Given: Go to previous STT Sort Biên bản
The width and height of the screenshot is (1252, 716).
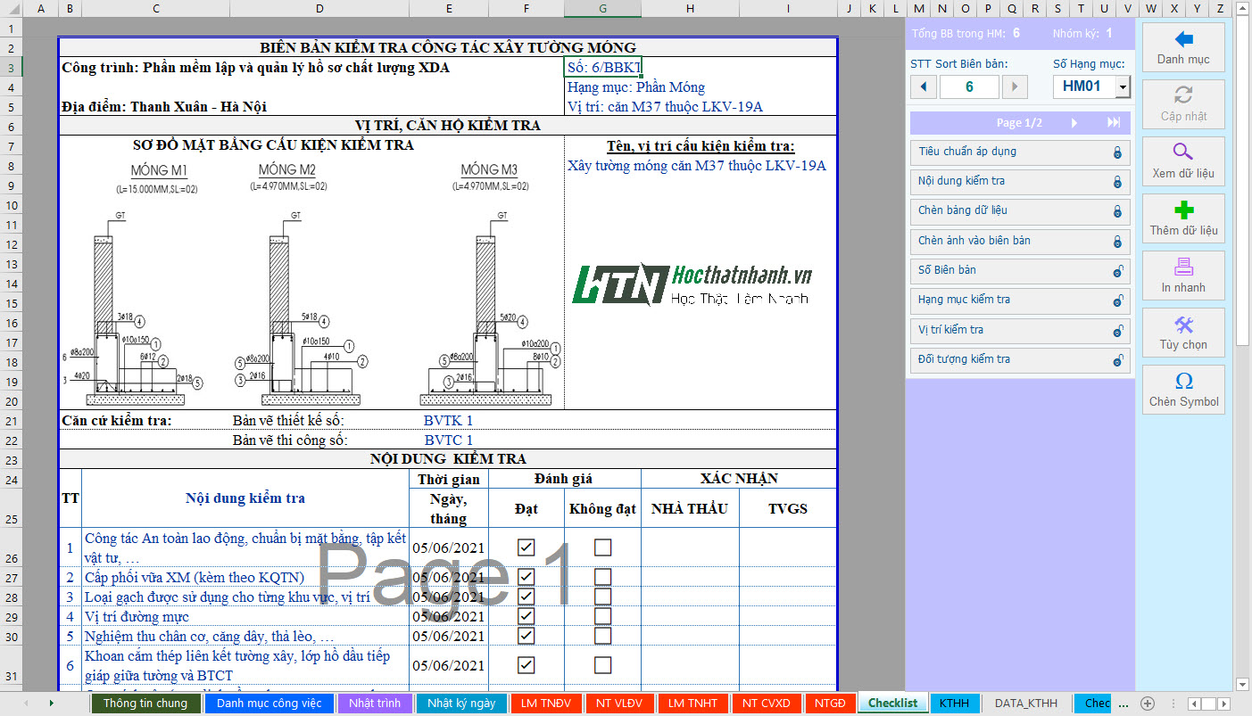Looking at the screenshot, I should (x=924, y=87).
